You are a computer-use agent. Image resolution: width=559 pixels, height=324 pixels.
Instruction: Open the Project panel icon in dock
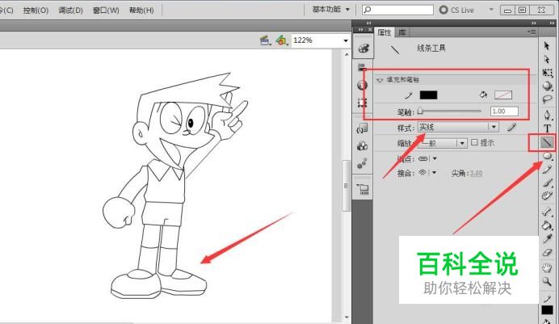363,189
